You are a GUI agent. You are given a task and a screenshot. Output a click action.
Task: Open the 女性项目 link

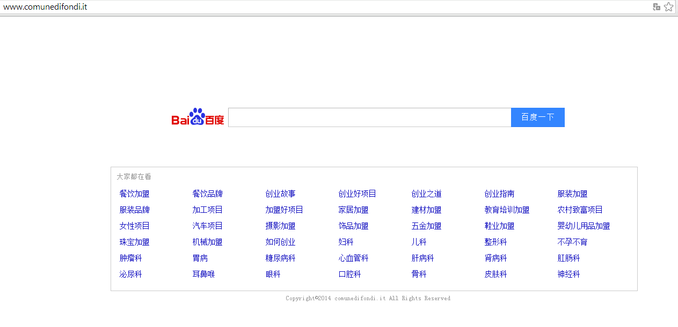[x=135, y=226]
